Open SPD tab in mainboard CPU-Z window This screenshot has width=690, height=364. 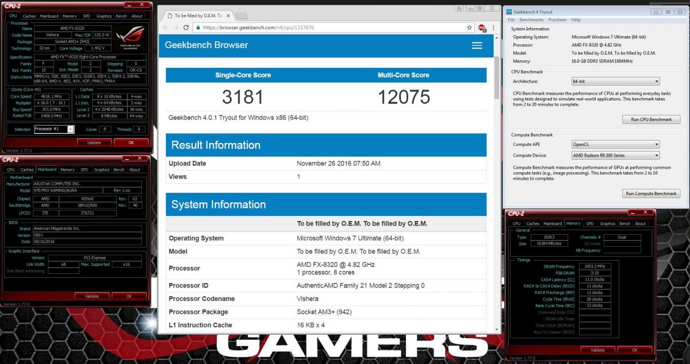tap(85, 170)
